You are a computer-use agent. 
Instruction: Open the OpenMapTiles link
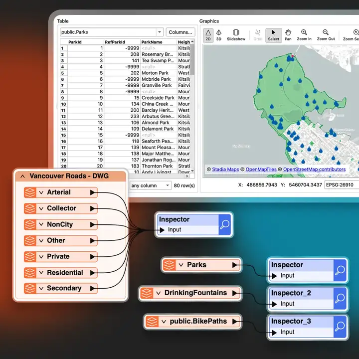pyautogui.click(x=261, y=170)
